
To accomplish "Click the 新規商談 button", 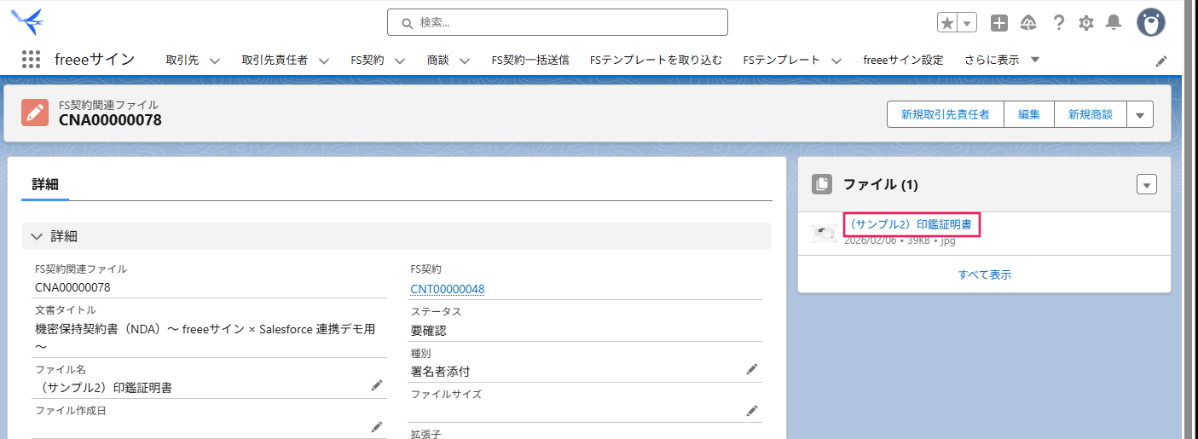I will pyautogui.click(x=1091, y=114).
